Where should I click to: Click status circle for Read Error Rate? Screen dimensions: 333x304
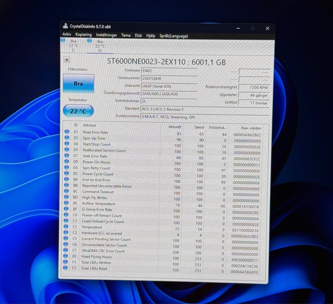pos(67,132)
